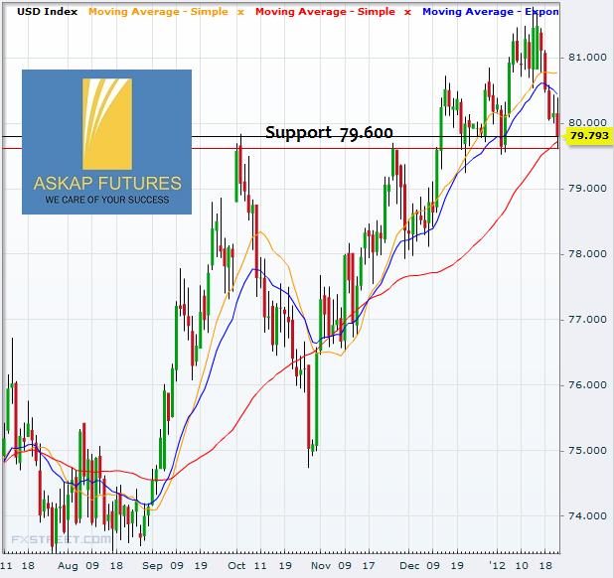Click the Support 79.600 annotation text

(329, 133)
